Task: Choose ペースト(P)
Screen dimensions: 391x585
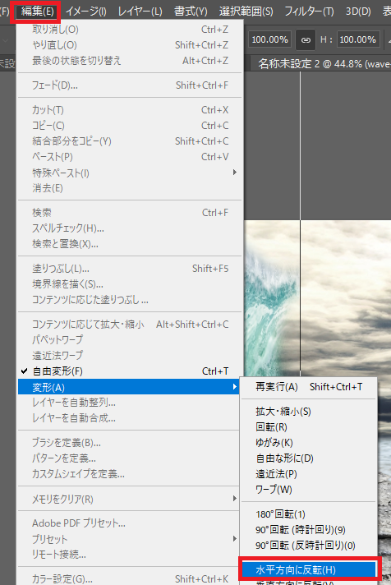Action: click(131, 157)
